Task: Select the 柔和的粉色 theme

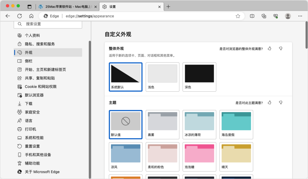Action: pyautogui.click(x=162, y=157)
